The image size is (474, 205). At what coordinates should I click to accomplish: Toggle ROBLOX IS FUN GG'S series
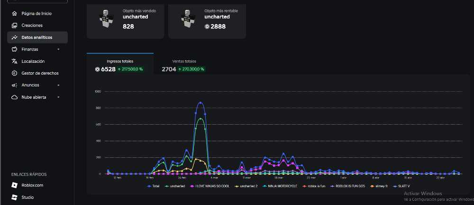tap(348, 186)
